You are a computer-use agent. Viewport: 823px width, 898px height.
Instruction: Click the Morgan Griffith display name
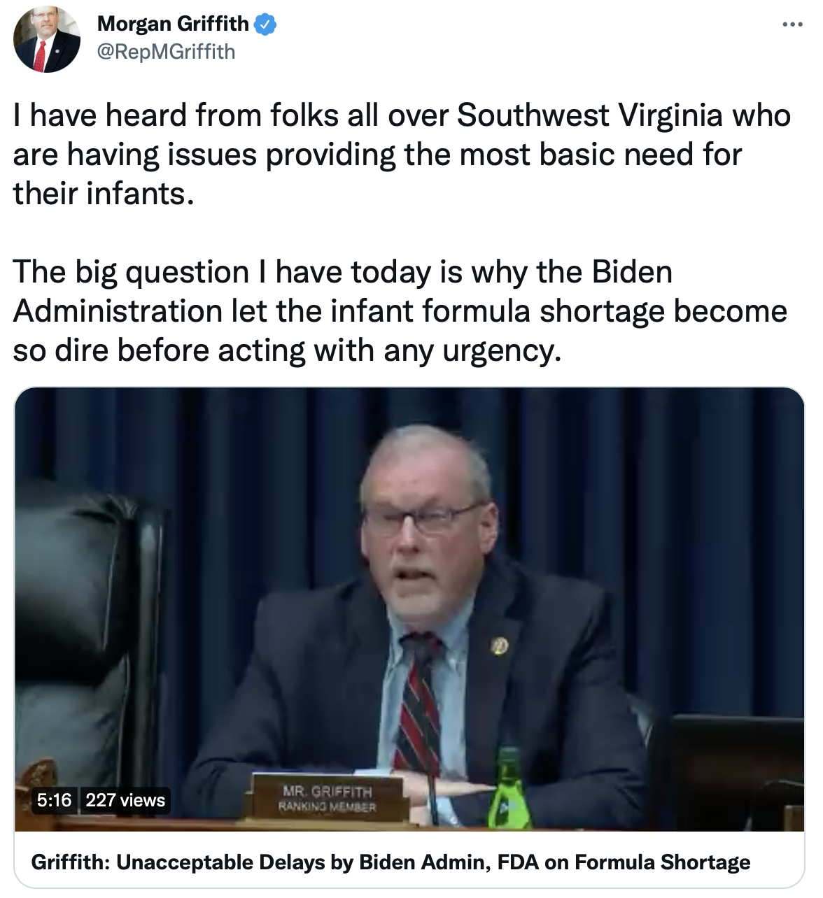click(173, 24)
